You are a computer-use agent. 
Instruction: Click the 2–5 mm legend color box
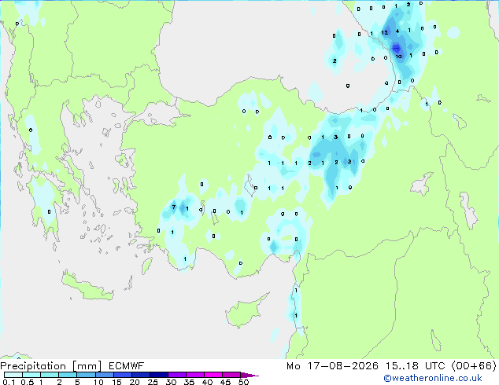coord(68,375)
